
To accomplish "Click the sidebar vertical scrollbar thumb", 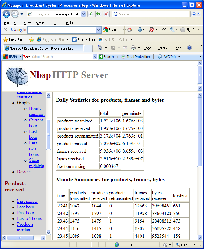I will (x=48, y=134).
